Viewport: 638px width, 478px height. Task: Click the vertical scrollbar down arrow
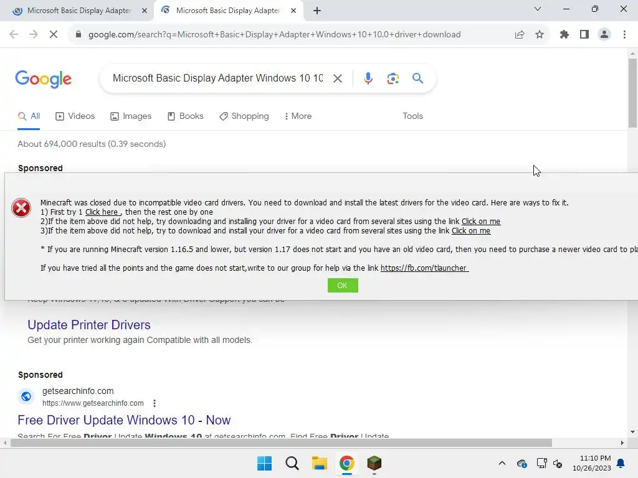(x=632, y=432)
